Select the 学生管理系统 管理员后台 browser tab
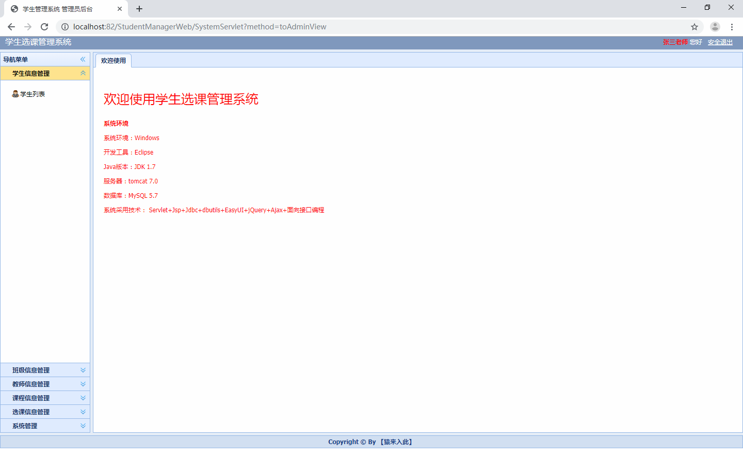Viewport: 743px width, 458px height. 66,9
